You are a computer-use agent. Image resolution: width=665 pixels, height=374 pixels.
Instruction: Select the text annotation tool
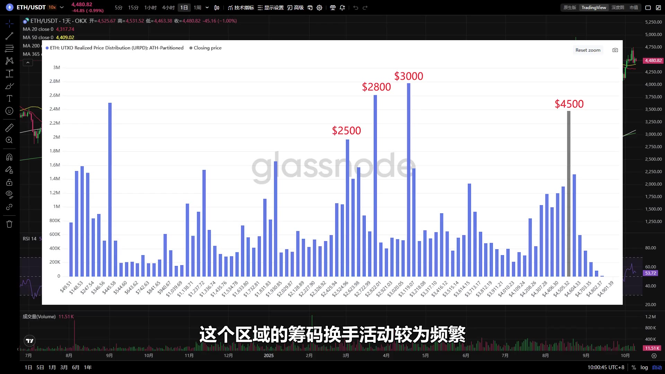point(9,98)
